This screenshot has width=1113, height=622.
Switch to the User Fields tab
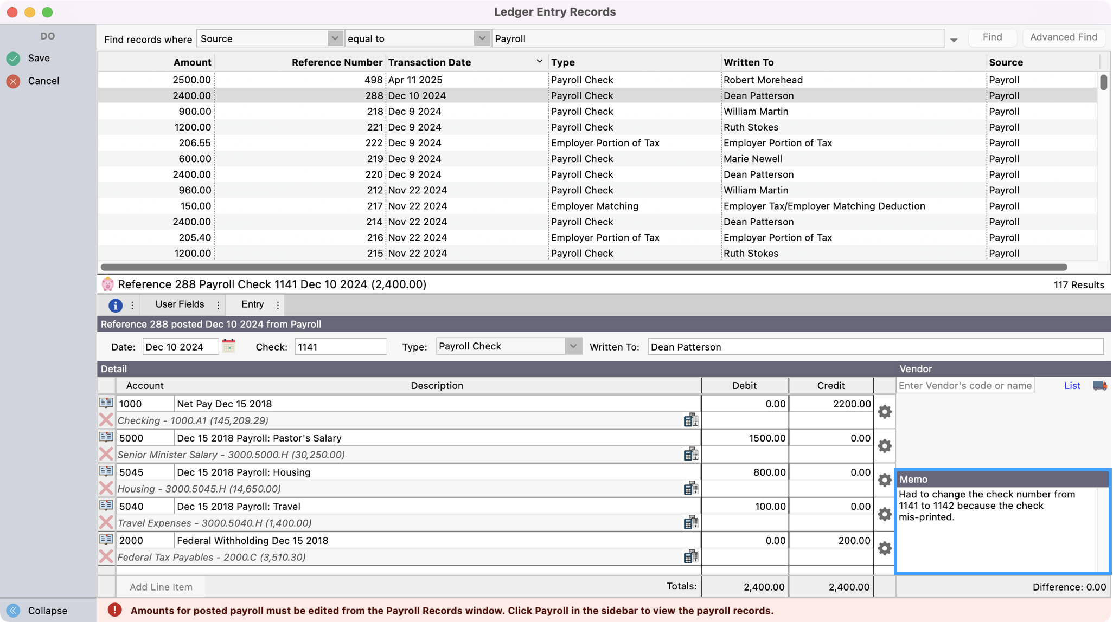(x=179, y=304)
